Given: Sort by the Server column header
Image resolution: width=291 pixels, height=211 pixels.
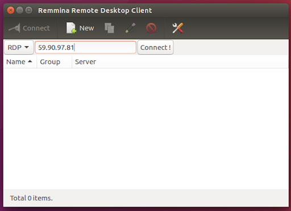Looking at the screenshot, I should tap(180, 62).
